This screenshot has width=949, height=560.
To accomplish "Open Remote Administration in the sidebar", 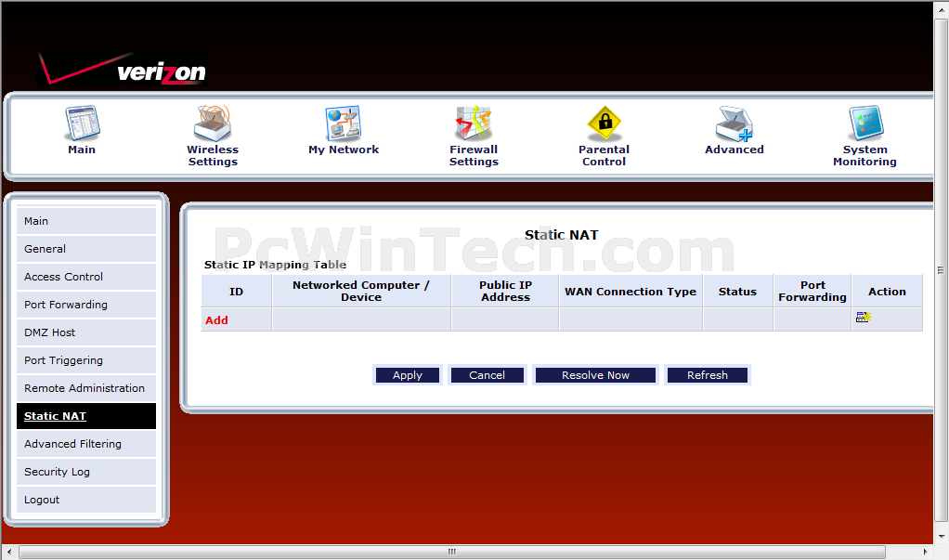I will tap(86, 388).
